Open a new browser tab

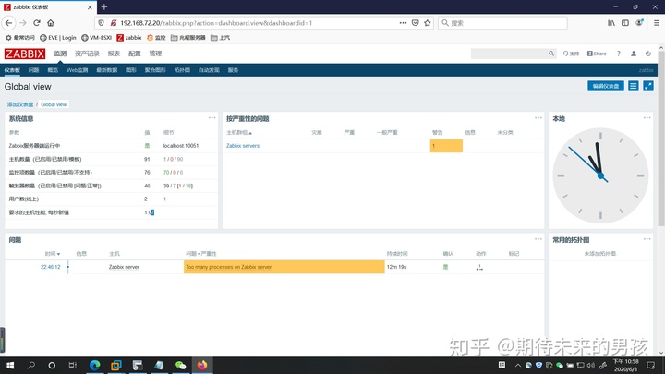(103, 6)
